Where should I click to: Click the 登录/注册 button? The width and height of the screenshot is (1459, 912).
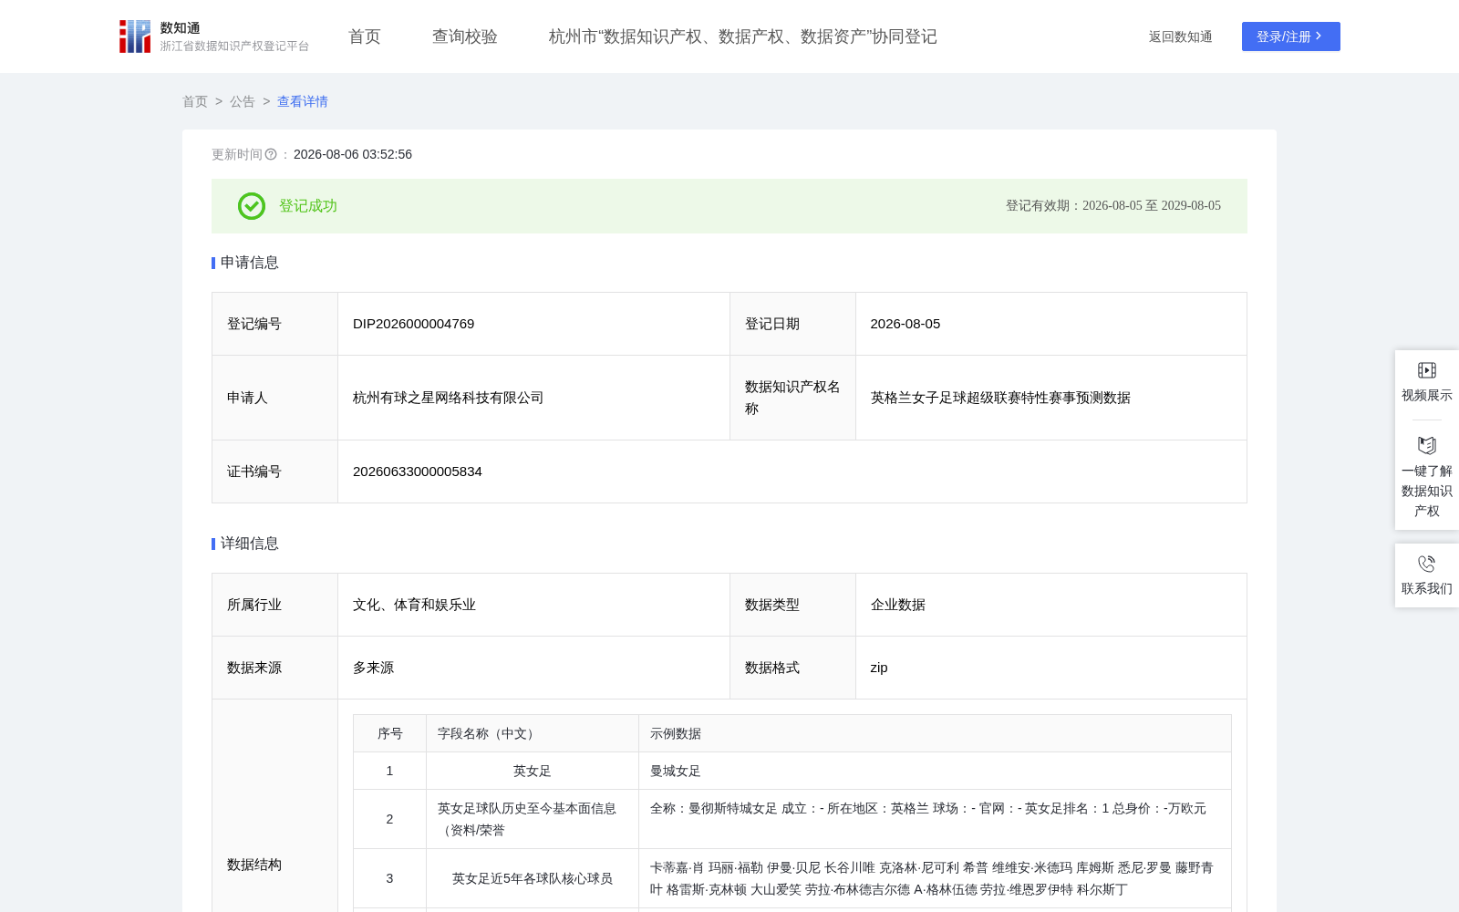tap(1291, 36)
